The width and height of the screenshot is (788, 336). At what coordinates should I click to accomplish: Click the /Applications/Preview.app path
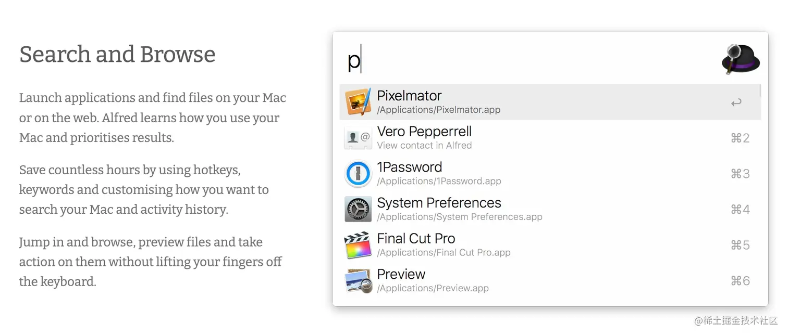point(433,288)
